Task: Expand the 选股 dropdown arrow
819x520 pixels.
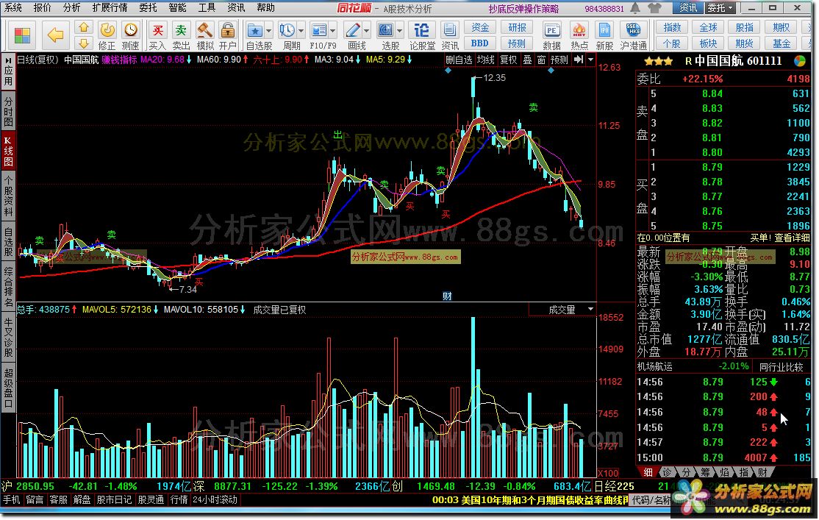Action: coord(400,30)
